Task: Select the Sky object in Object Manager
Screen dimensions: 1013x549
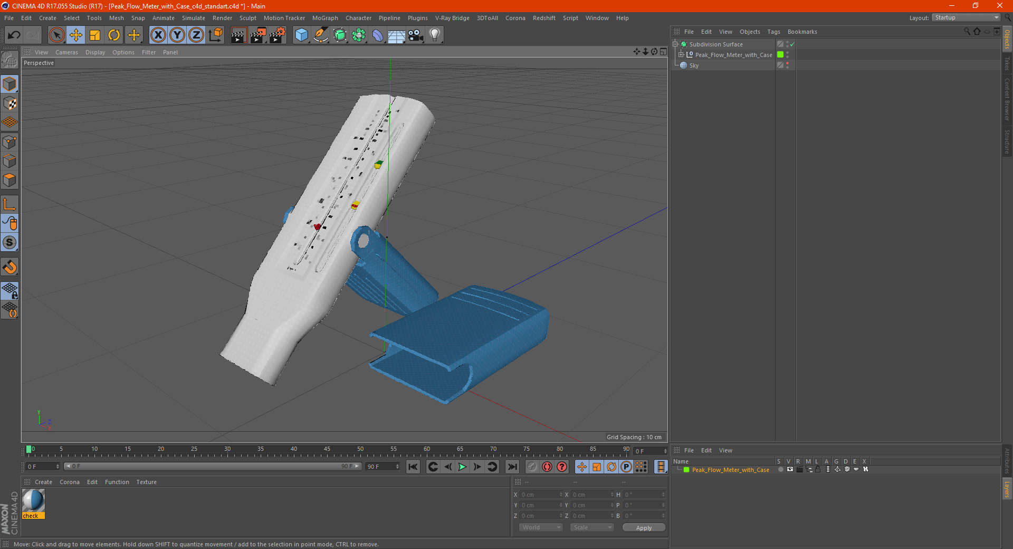Action: point(694,65)
